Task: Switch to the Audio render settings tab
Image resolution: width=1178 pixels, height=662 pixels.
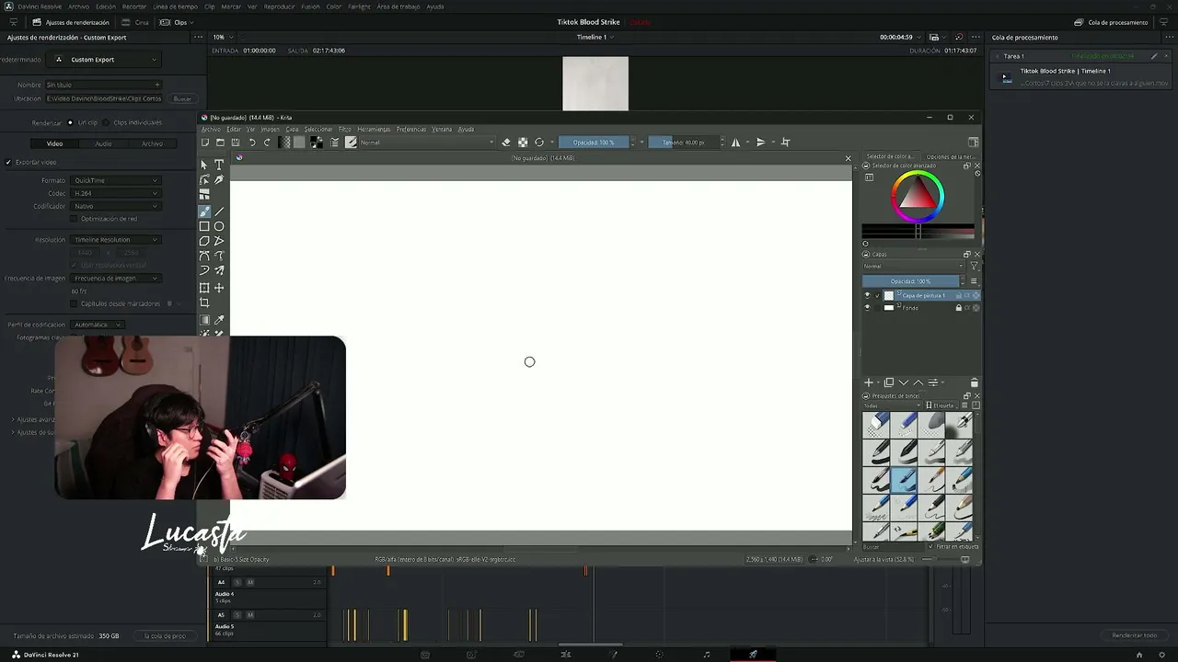Action: click(x=103, y=143)
